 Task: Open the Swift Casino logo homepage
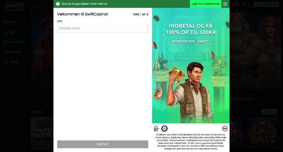tap(14, 6)
